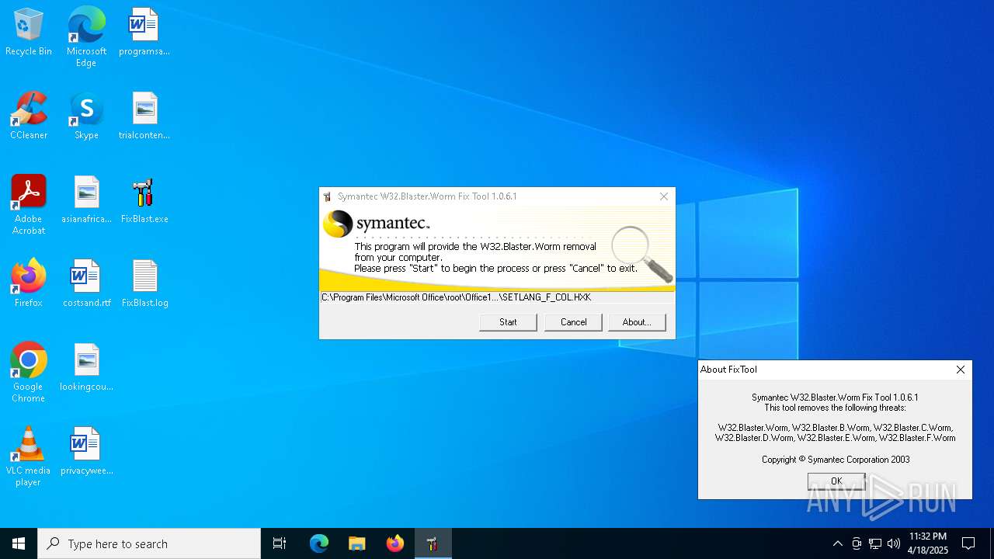Click the Copyright Symantec Corporation 2003 text

click(x=836, y=460)
